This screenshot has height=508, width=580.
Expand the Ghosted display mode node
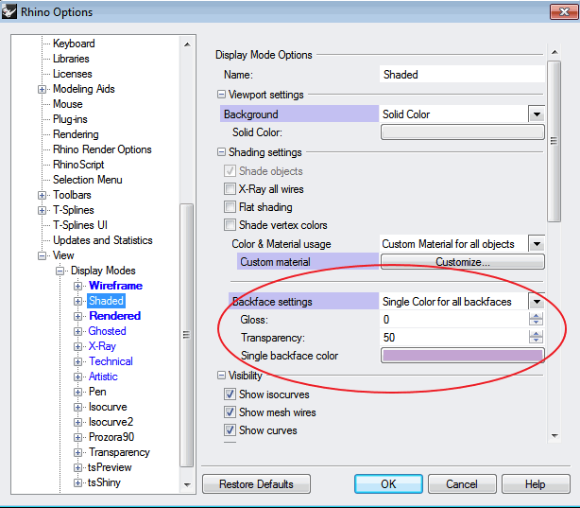(x=77, y=332)
